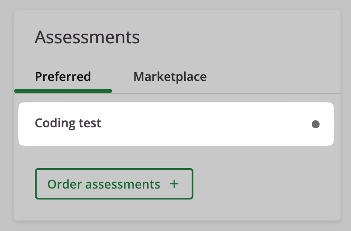This screenshot has height=231, width=351.
Task: Click the words Order assessments in the button
Action: click(x=103, y=184)
